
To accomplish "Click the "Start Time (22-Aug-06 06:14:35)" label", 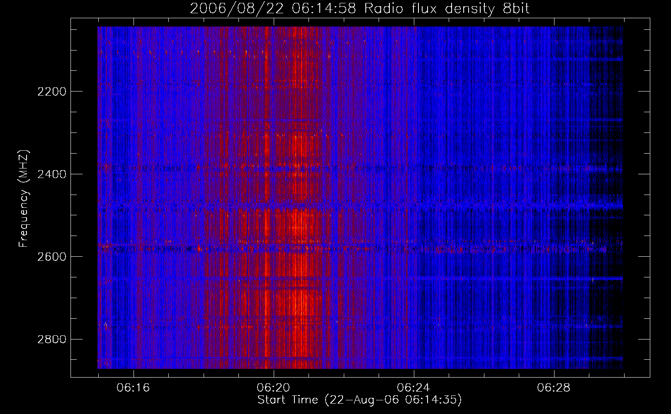I will pyautogui.click(x=360, y=400).
